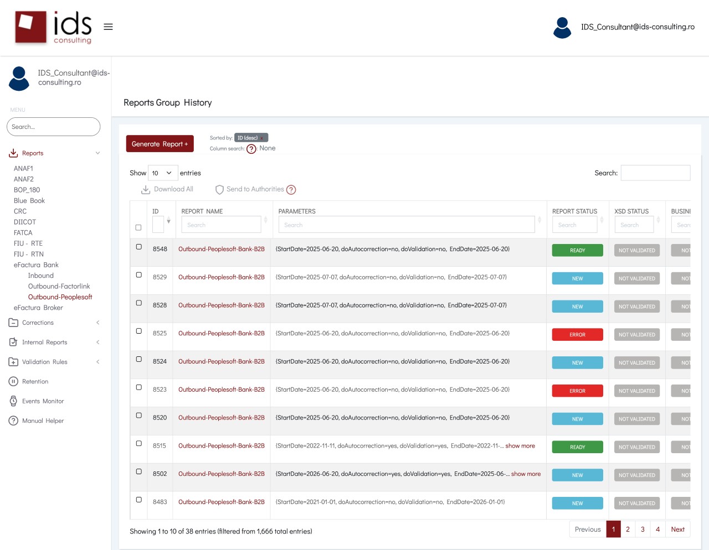The height and width of the screenshot is (550, 709).
Task: Click the hamburger menu icon beside the logo
Action: tap(108, 27)
